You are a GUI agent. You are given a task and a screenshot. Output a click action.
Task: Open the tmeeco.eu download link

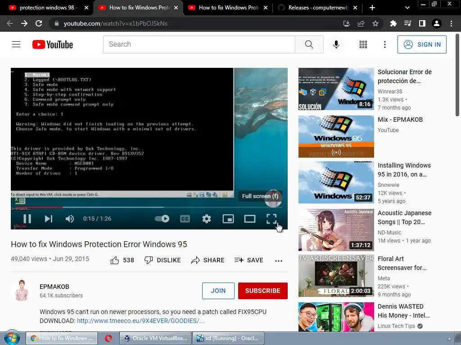(140, 321)
